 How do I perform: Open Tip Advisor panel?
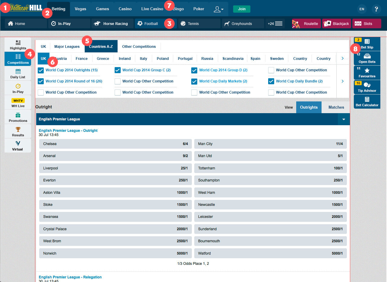pyautogui.click(x=367, y=87)
